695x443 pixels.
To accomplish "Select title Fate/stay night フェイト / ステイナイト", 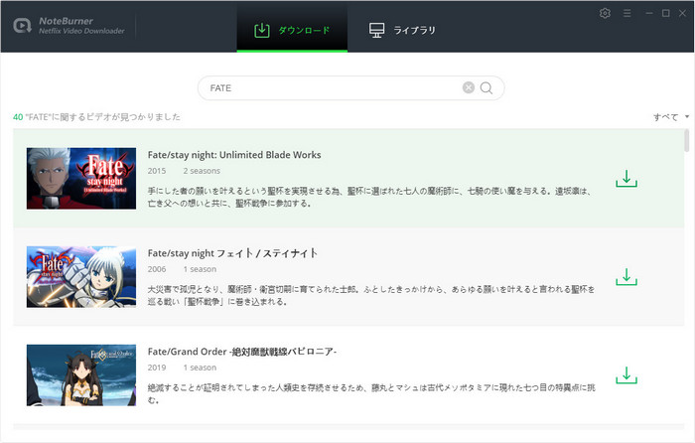I will [232, 253].
